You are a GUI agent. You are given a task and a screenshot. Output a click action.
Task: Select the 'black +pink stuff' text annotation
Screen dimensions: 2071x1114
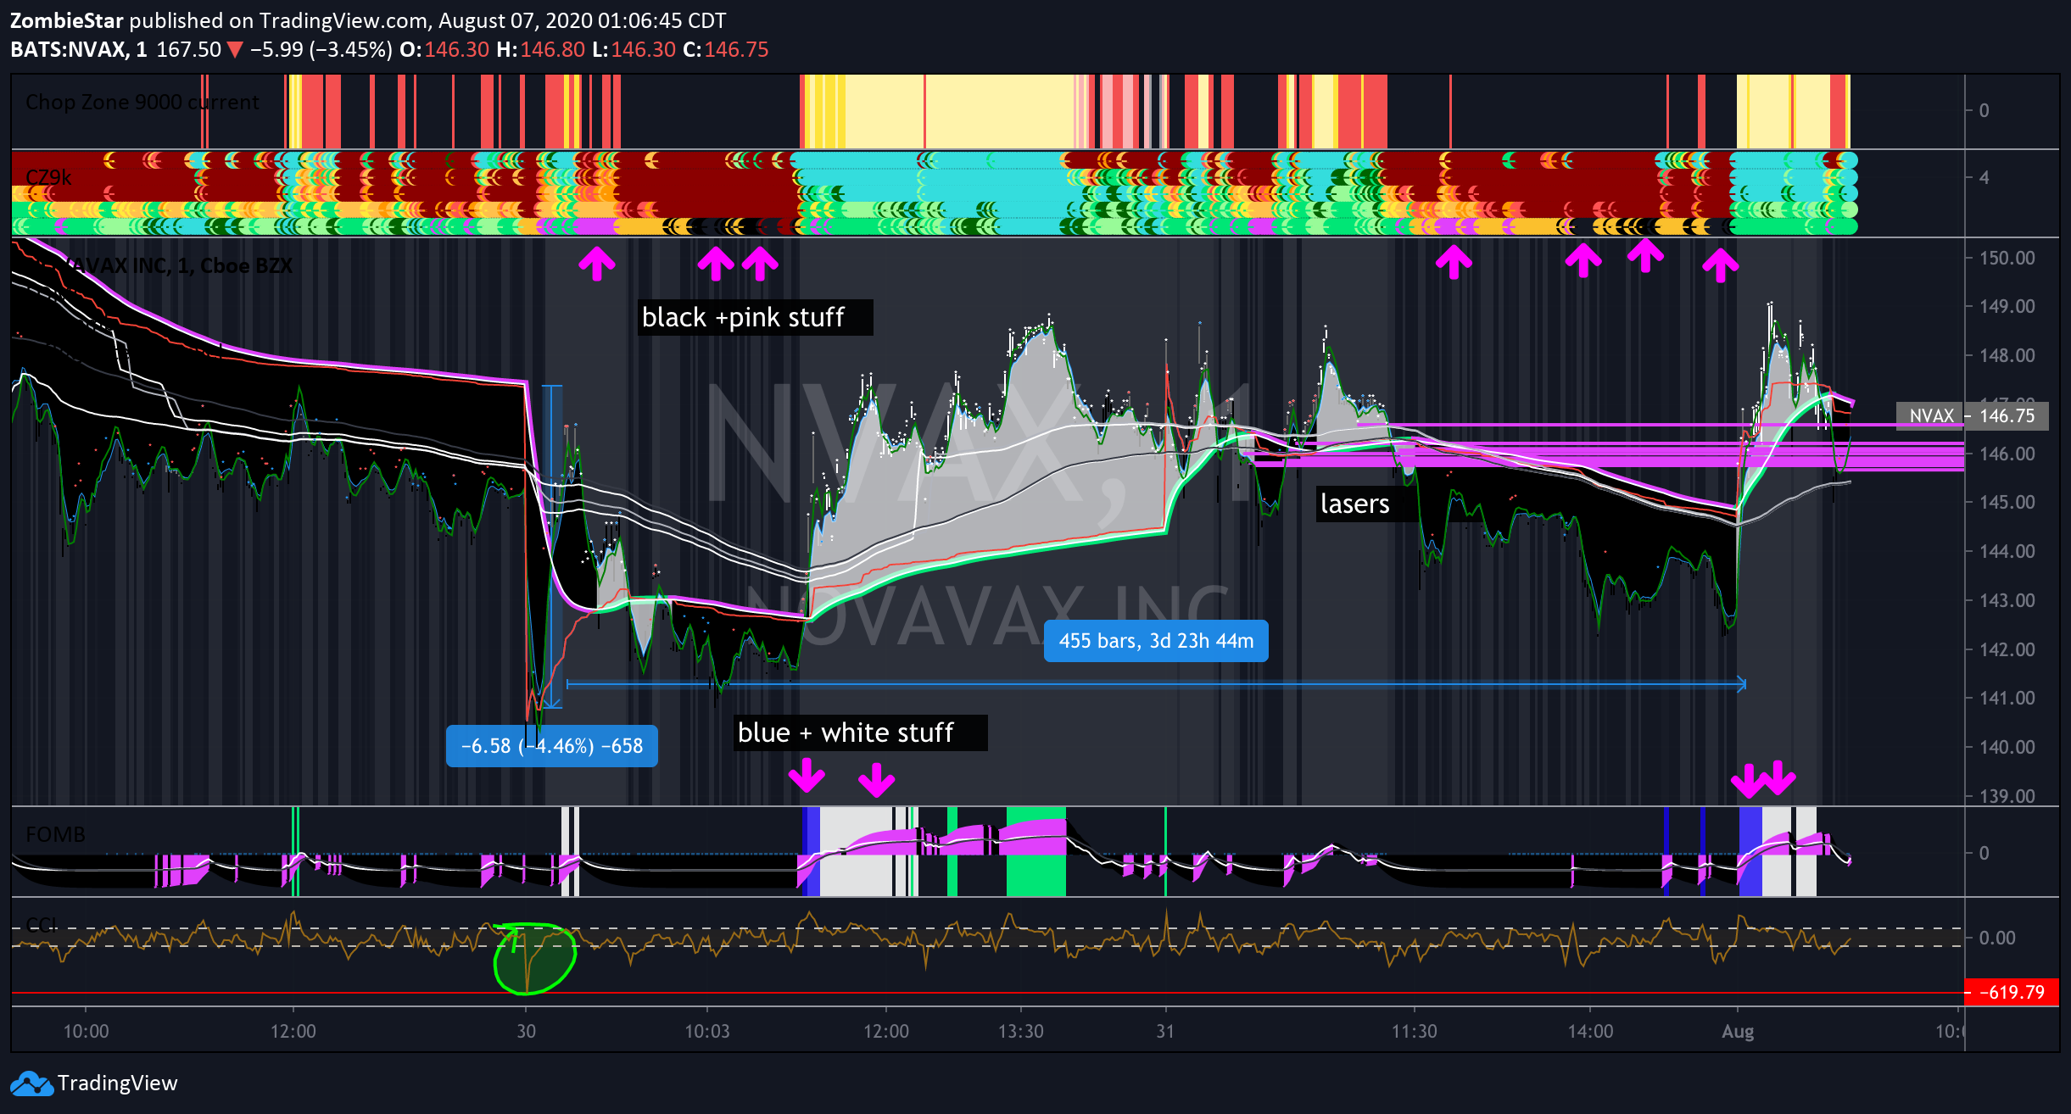coord(755,317)
